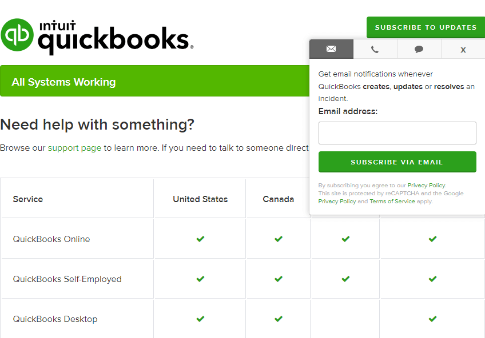Click QuickBooks Self-Employed United States checkmark
Image resolution: width=485 pixels, height=338 pixels.
200,279
